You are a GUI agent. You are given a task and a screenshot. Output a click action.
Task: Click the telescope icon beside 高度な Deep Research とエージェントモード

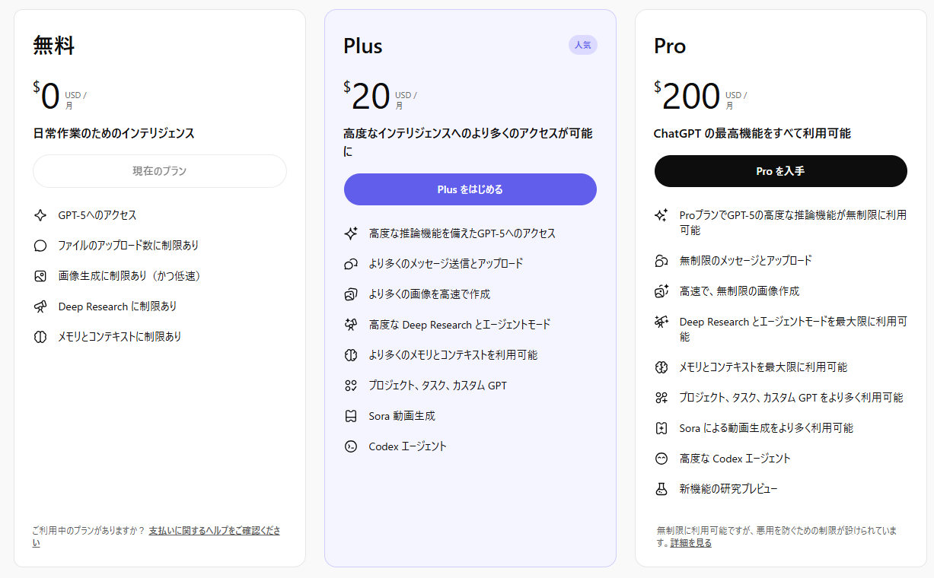[x=351, y=325]
